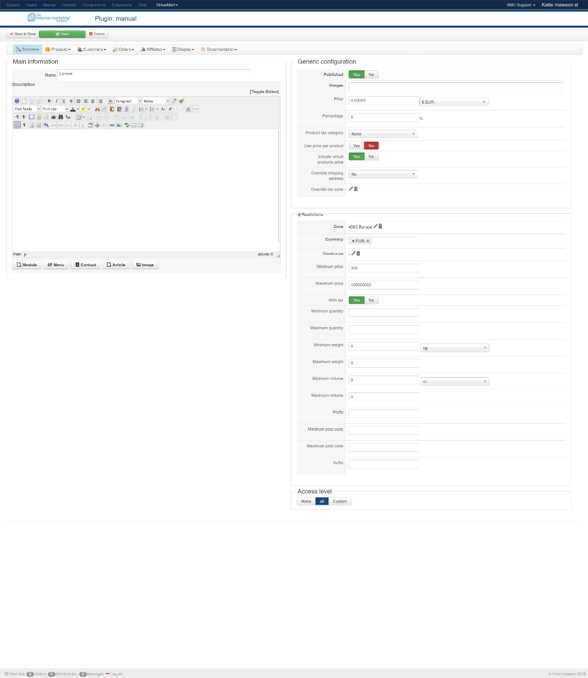Click the numbered list icon in editor
The width and height of the screenshot is (588, 678).
pos(141,109)
